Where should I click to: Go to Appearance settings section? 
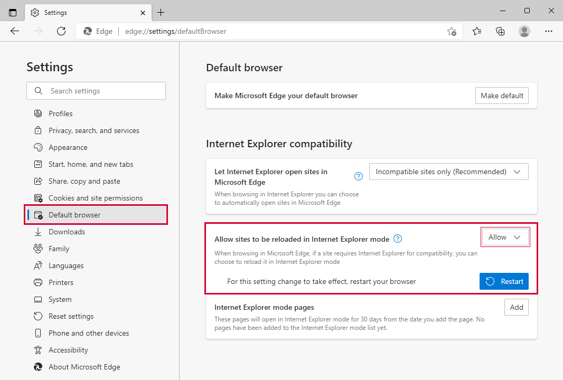(68, 147)
